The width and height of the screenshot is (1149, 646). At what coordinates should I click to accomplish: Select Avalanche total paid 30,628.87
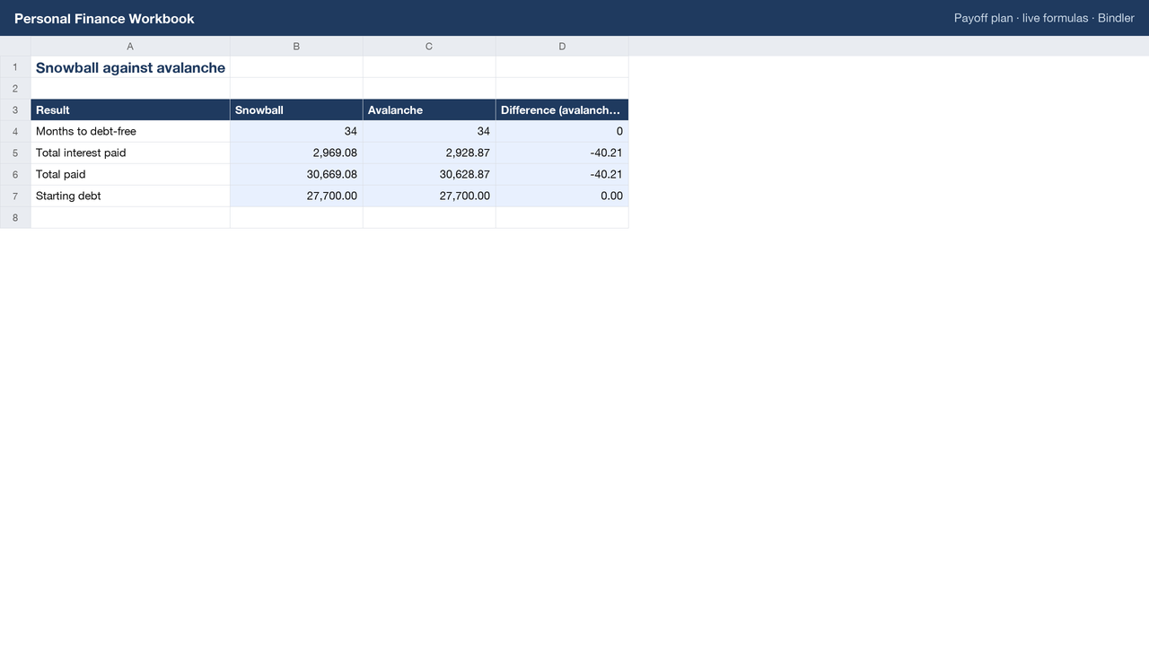[429, 175]
